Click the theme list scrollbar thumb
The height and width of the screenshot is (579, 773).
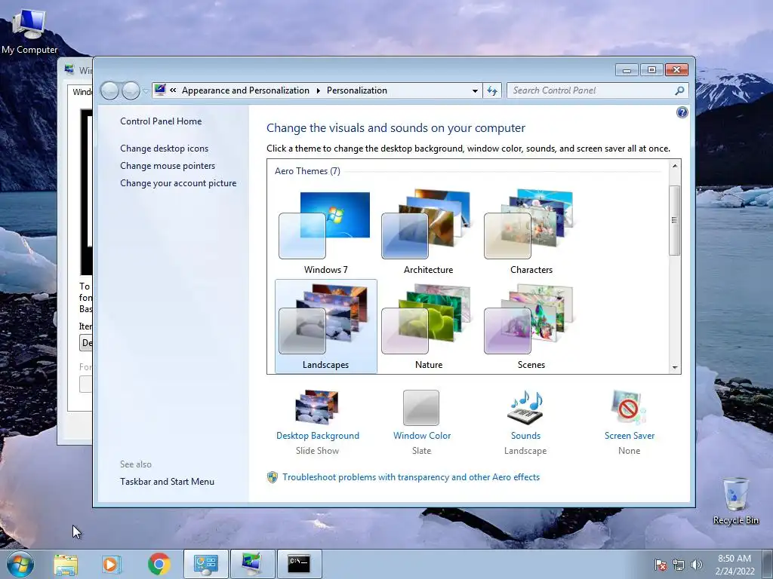[x=674, y=220]
